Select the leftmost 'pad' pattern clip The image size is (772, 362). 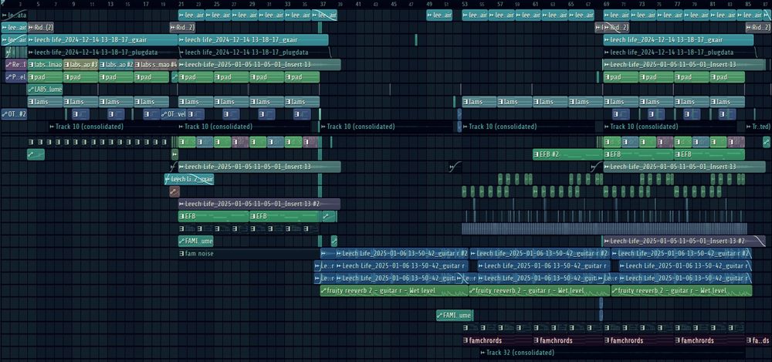[45, 77]
